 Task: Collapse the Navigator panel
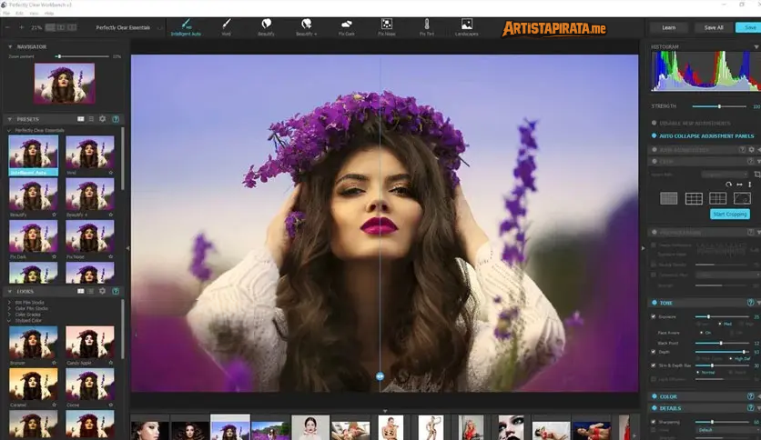point(10,46)
